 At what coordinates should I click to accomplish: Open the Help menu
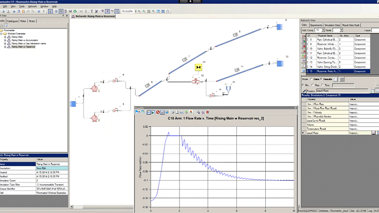pos(54,6)
